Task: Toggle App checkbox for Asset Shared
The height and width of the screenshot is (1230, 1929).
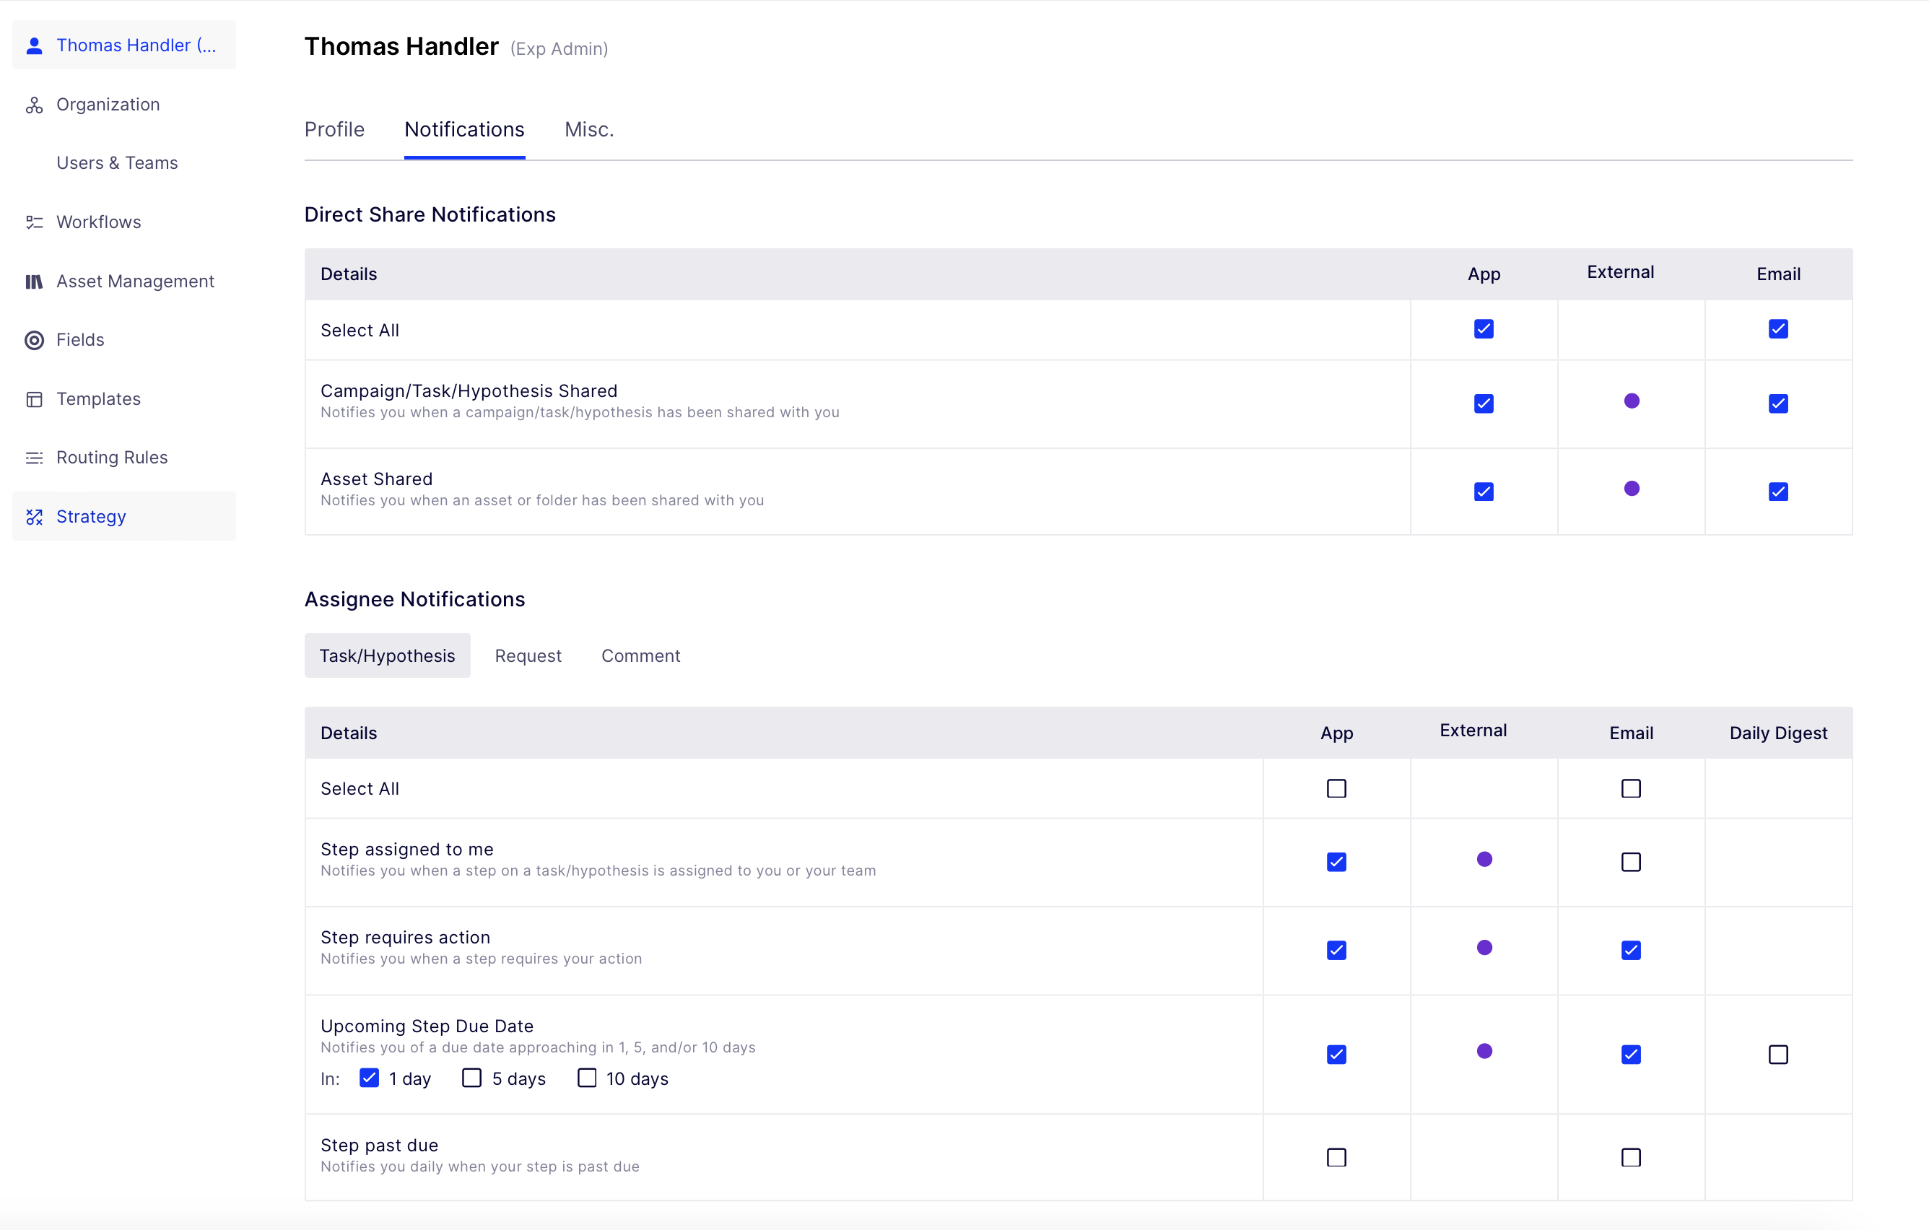Action: [1484, 492]
